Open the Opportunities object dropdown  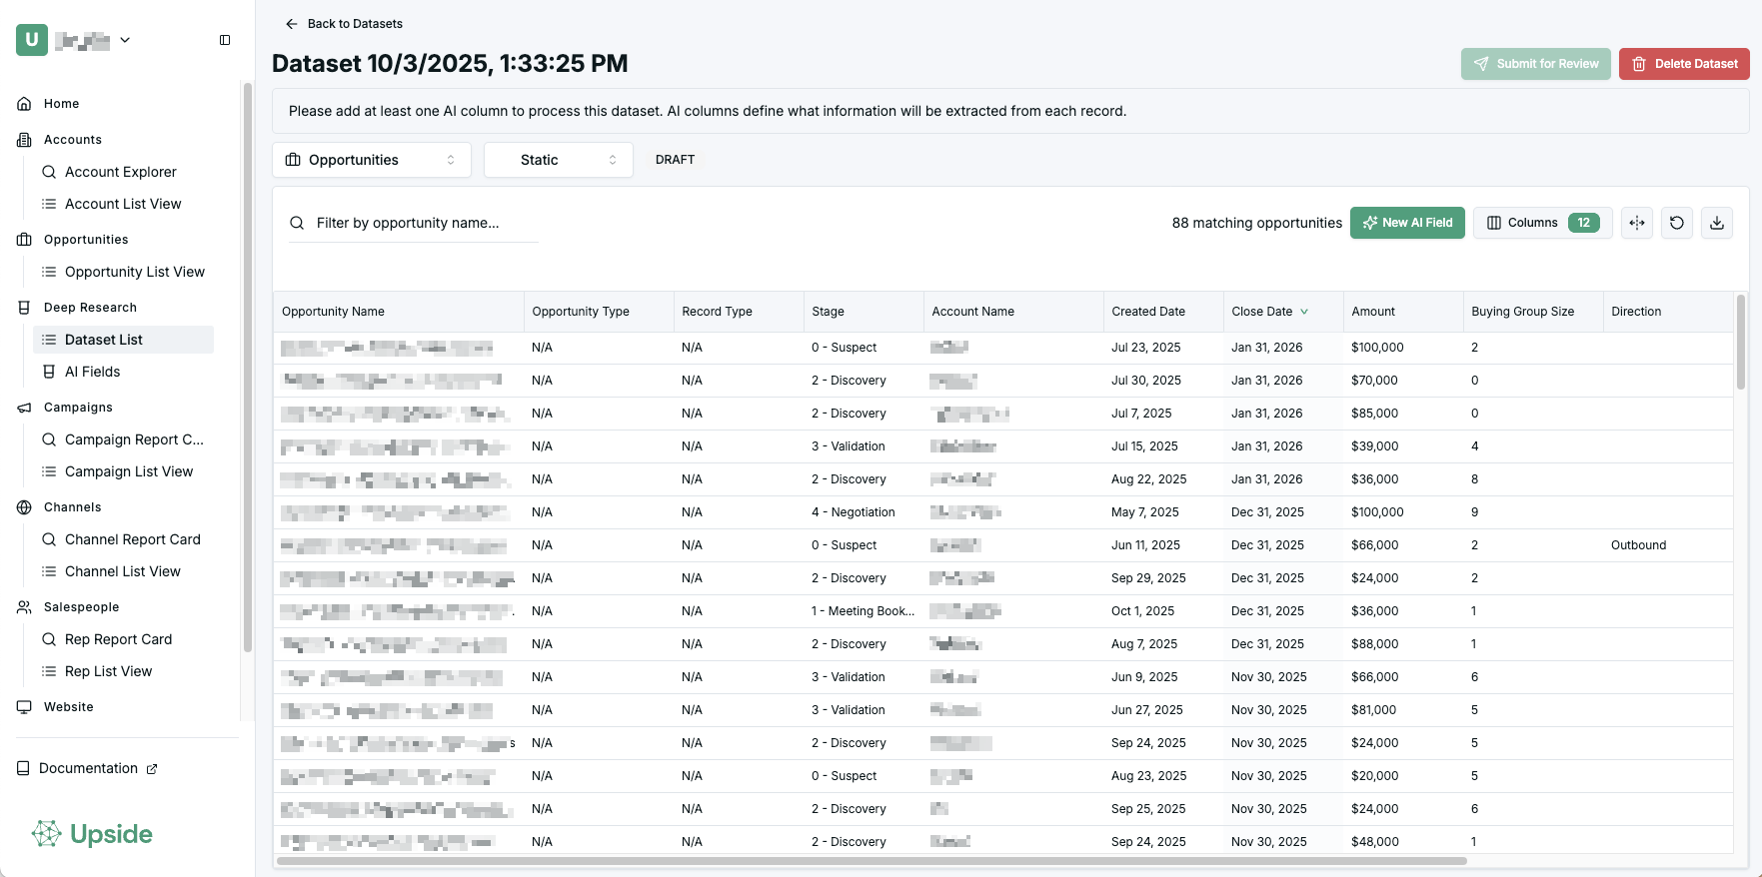tap(372, 160)
